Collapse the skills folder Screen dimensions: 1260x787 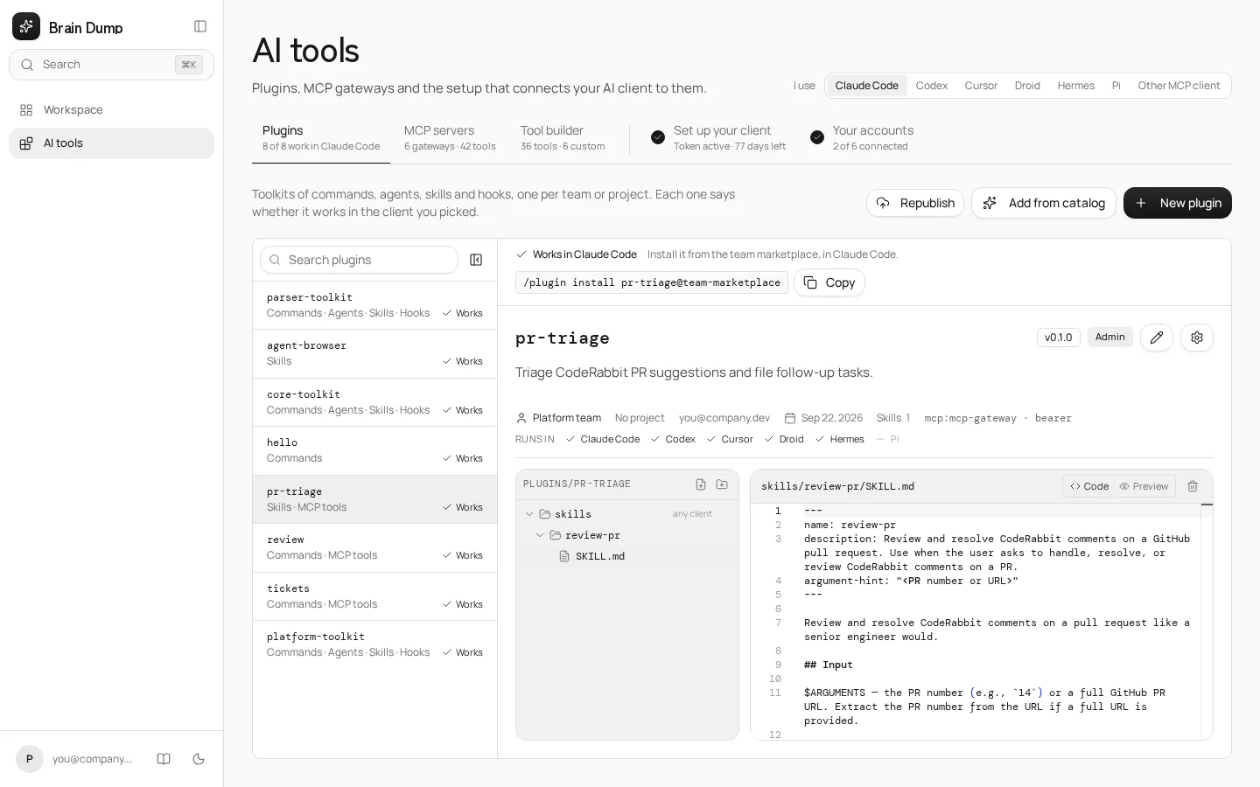[529, 514]
